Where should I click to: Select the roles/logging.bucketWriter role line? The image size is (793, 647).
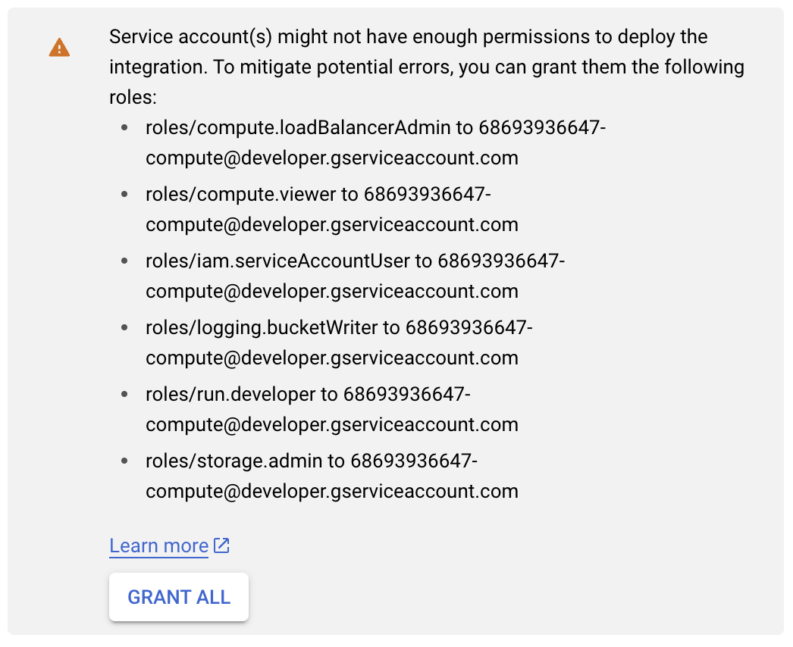click(x=261, y=327)
